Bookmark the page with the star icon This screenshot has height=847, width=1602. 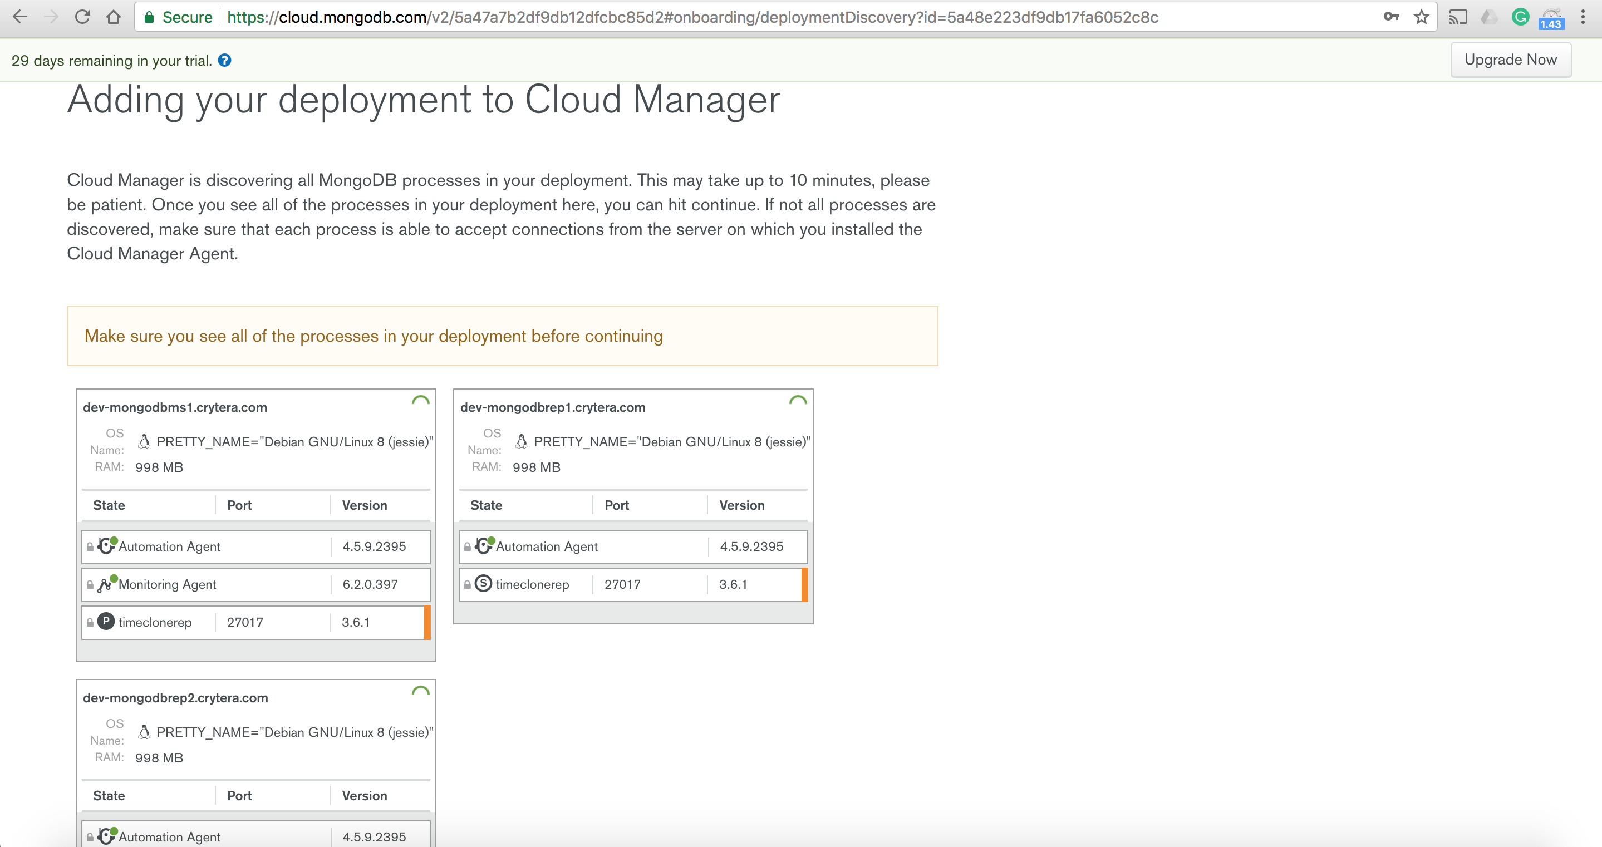(1421, 17)
